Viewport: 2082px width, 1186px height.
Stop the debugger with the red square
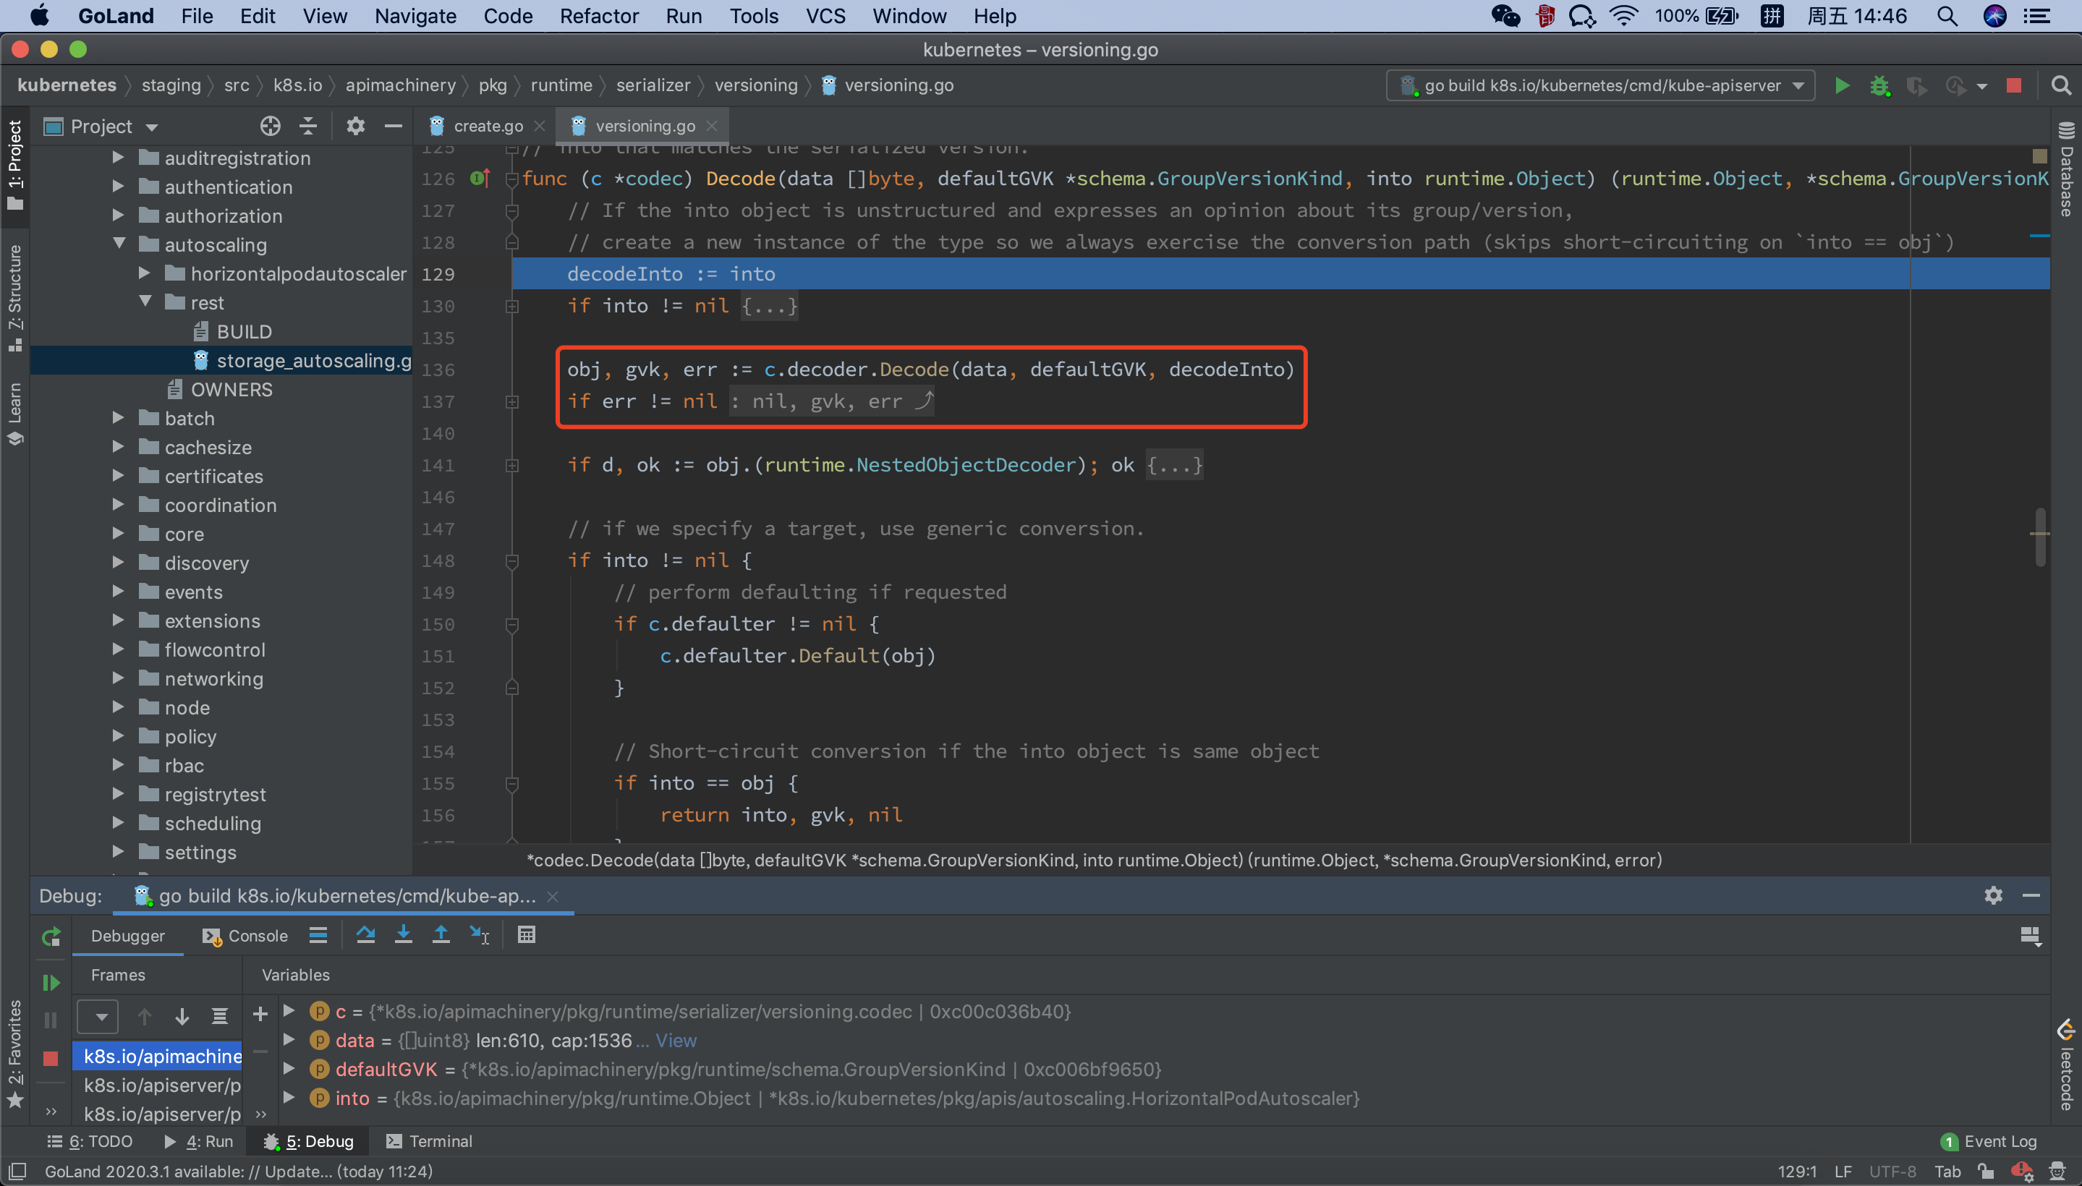pyautogui.click(x=51, y=1058)
